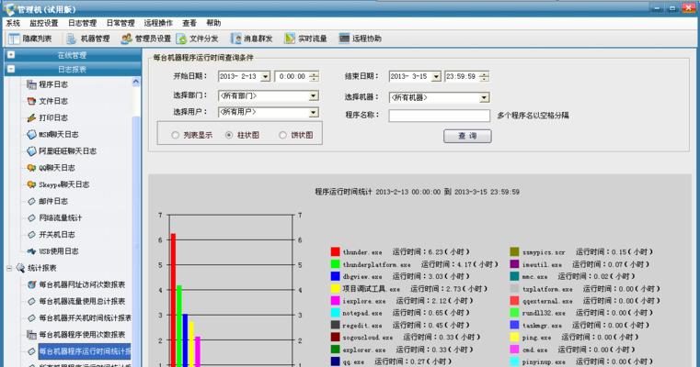Open 管理员设置 toolbar item
This screenshot has width=700, height=367.
point(146,39)
